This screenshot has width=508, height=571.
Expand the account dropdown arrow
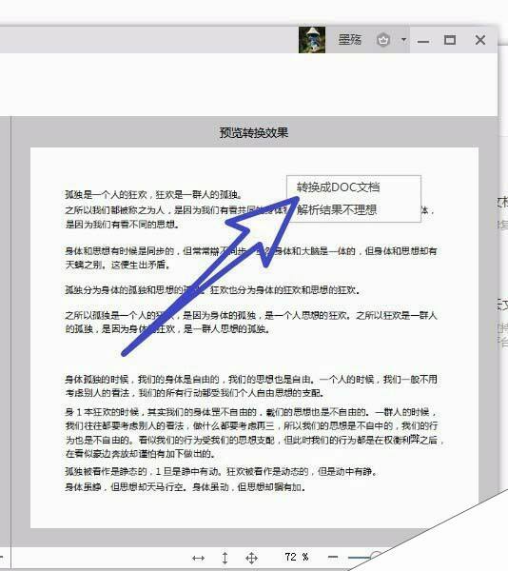tap(403, 39)
